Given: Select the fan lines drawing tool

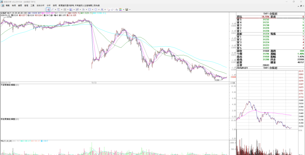Looking at the screenshot, I should coord(71,10).
